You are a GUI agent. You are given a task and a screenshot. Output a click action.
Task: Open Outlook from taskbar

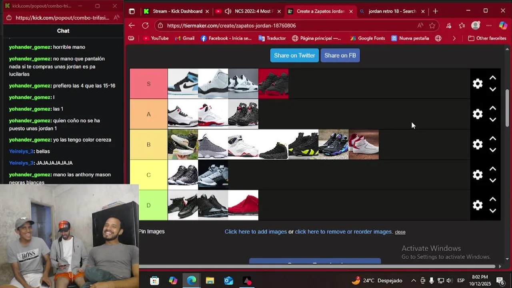pos(228,280)
